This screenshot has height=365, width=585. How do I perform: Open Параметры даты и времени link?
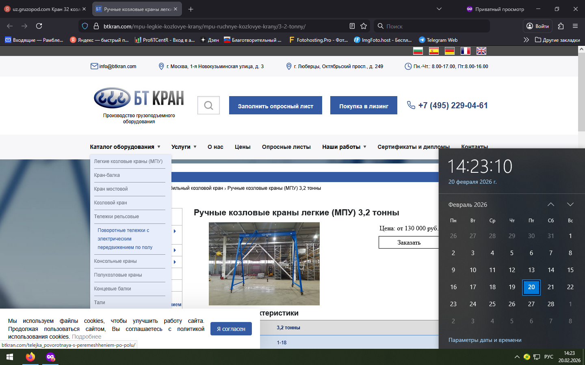tap(485, 340)
